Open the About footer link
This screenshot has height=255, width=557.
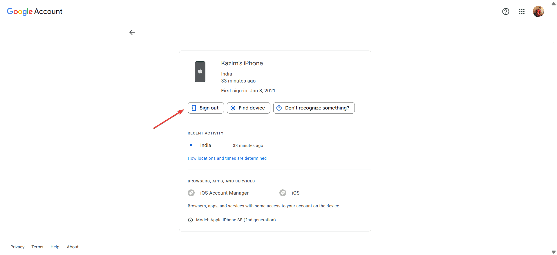tap(73, 247)
